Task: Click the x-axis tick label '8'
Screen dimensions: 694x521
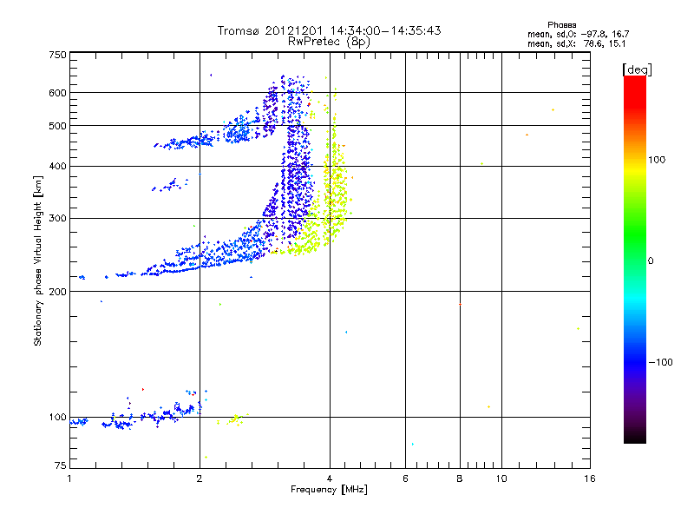Action: point(460,478)
